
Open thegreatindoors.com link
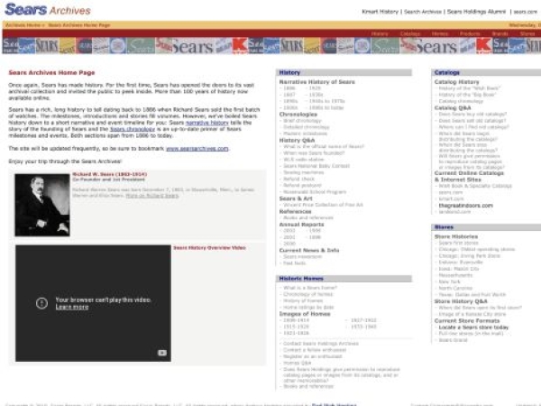(466, 206)
